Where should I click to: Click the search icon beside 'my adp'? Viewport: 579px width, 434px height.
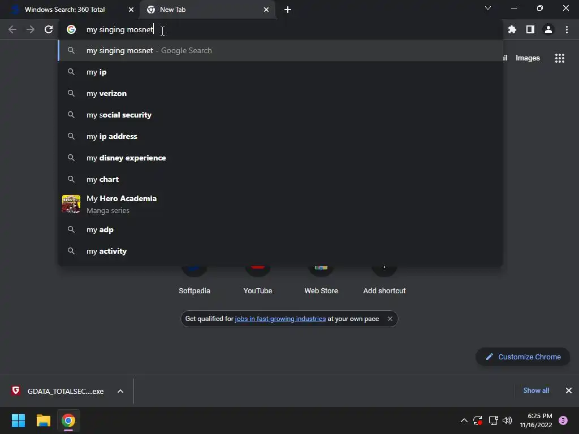coord(71,229)
